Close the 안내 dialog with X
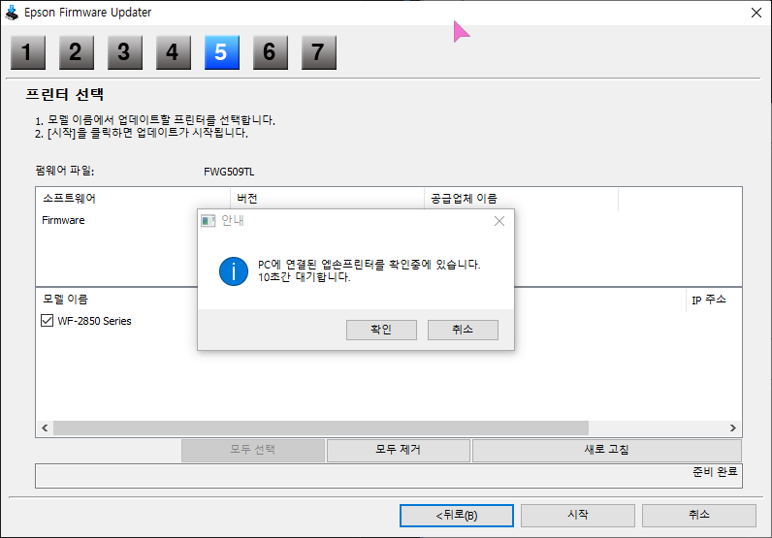 499,221
